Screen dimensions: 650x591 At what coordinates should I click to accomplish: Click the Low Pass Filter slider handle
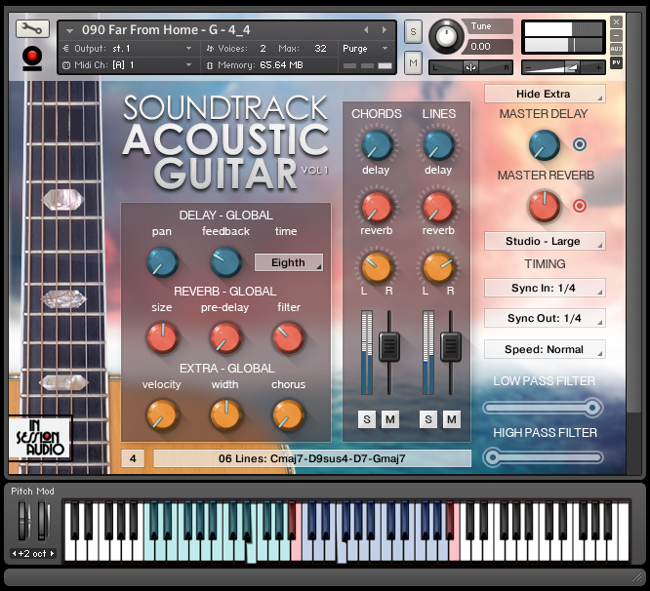pos(593,408)
